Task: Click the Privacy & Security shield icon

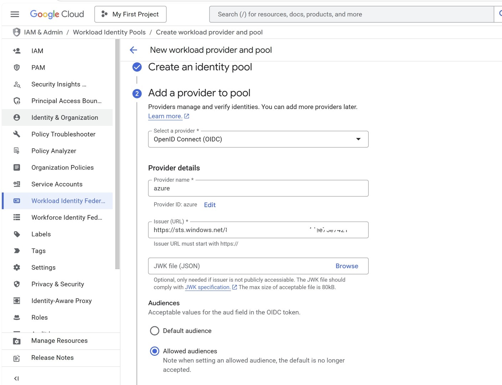Action: [x=16, y=284]
